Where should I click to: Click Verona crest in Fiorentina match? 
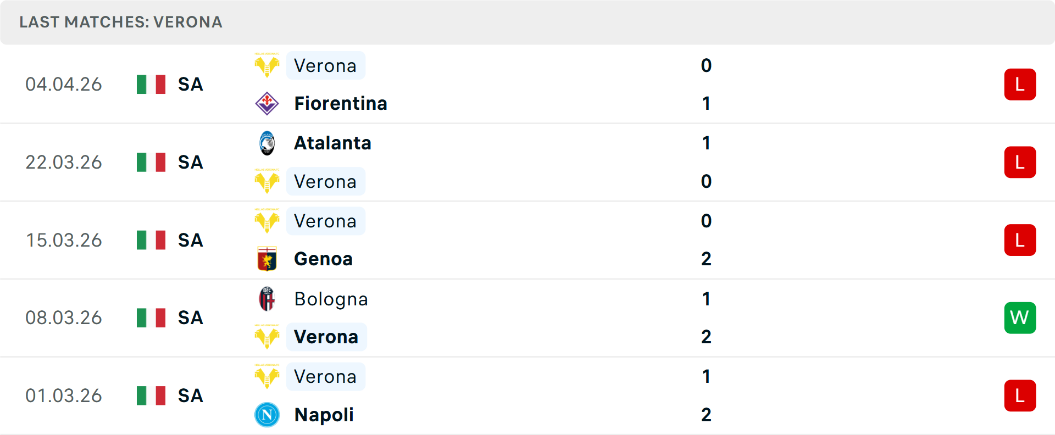point(267,66)
